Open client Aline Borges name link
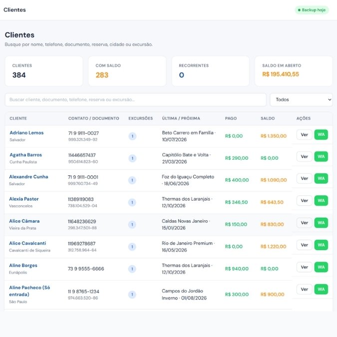Viewport: 337px width, 337px height. click(23, 266)
